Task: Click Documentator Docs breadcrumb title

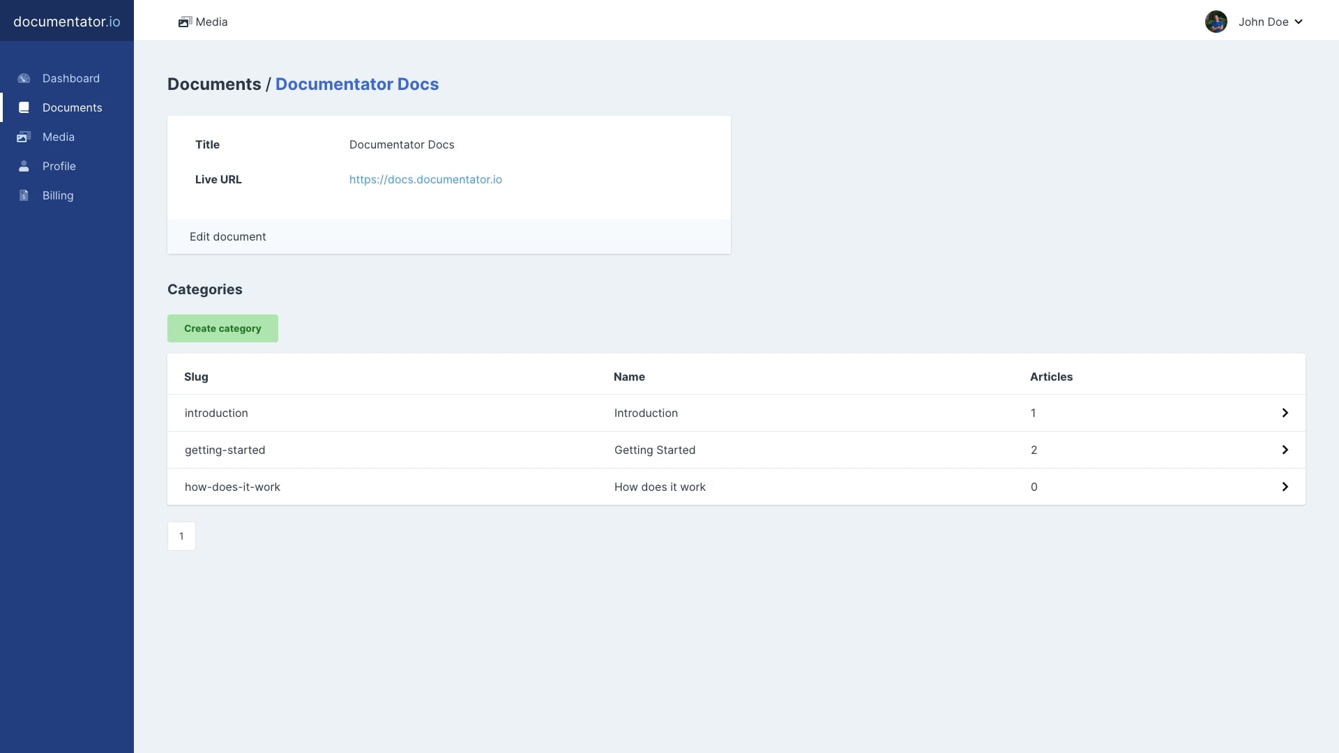Action: [x=357, y=84]
